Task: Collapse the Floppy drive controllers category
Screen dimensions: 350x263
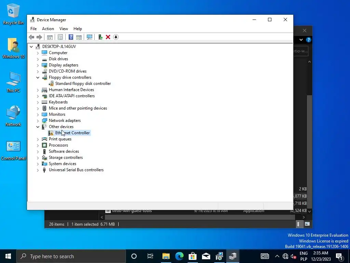Action: click(38, 78)
